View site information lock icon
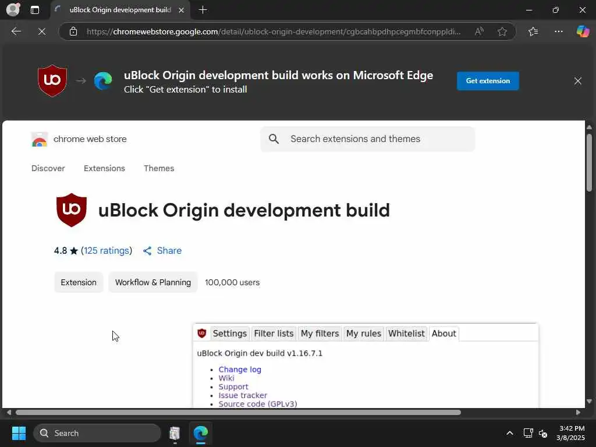 (x=73, y=31)
